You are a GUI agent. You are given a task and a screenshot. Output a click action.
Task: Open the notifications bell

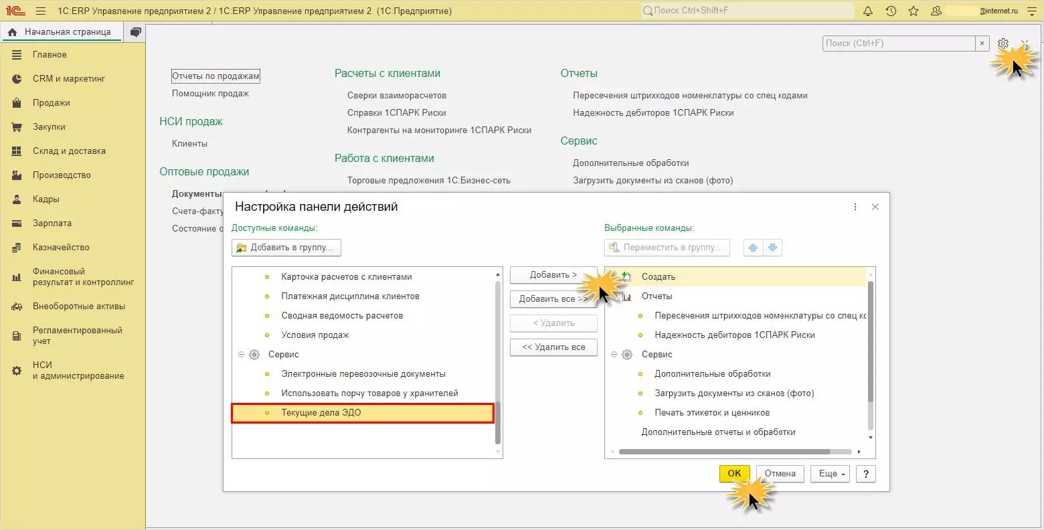click(868, 11)
